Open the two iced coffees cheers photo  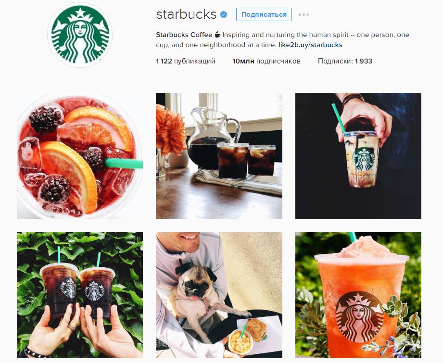tap(80, 295)
